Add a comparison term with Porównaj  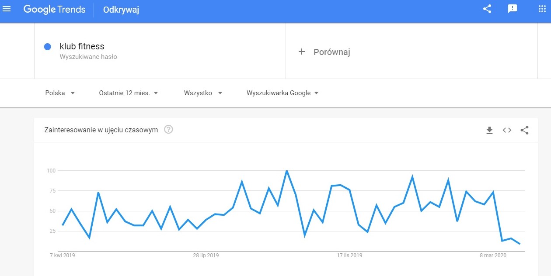(x=332, y=52)
